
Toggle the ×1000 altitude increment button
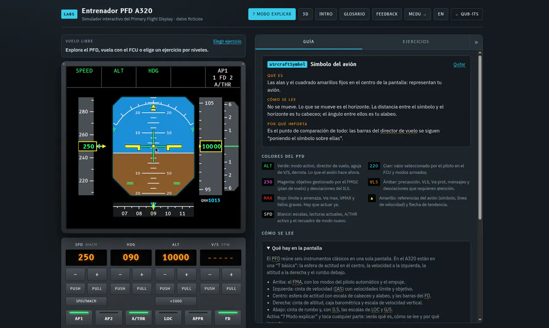point(176,301)
